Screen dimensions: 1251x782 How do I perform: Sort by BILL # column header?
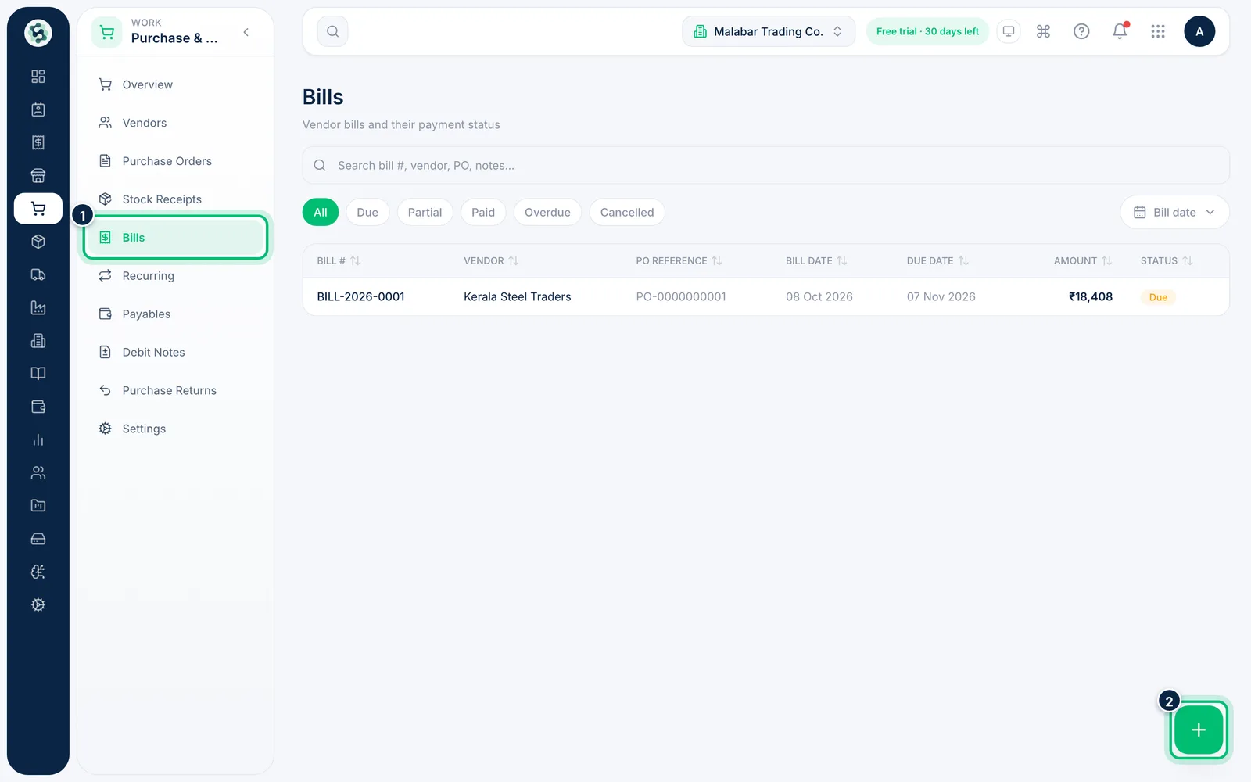(339, 260)
